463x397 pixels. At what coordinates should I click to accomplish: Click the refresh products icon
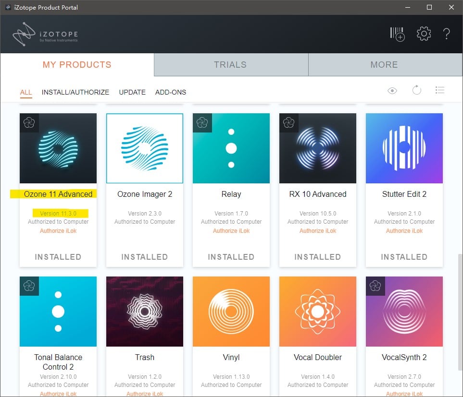(x=416, y=90)
